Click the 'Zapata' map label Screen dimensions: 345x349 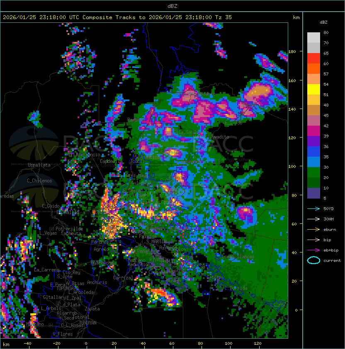tap(92, 309)
